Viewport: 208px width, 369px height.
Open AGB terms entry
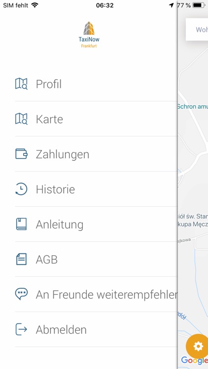click(x=96, y=259)
